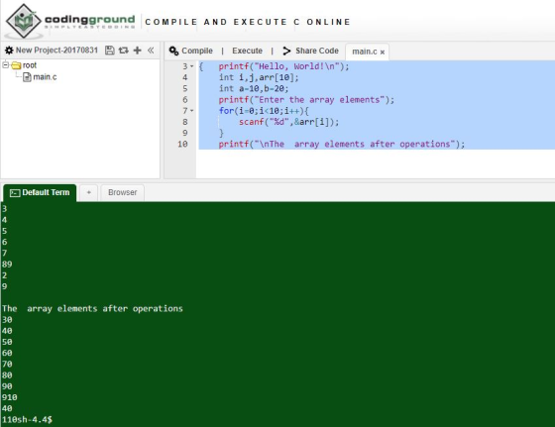
Task: Click the refresh project icon
Action: (124, 51)
